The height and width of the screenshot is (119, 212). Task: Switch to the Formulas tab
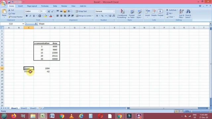pyautogui.click(x=45, y=6)
